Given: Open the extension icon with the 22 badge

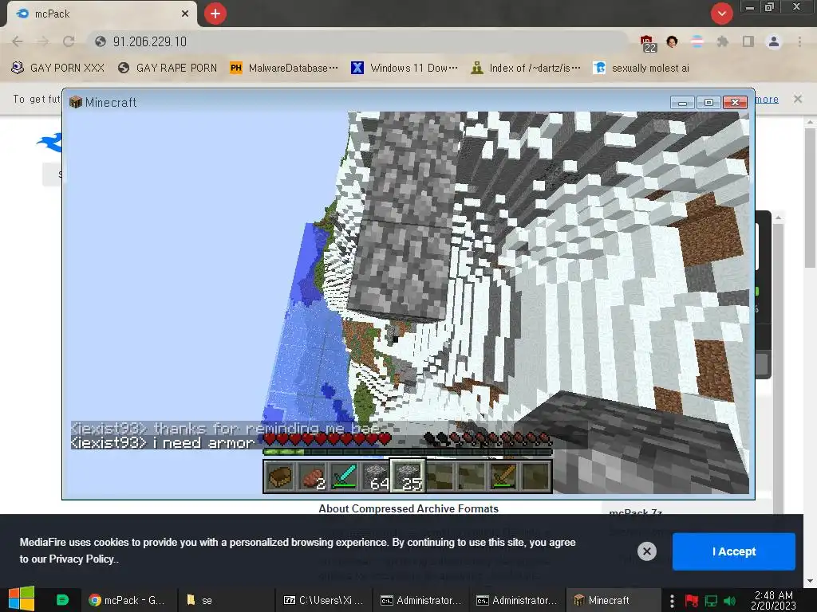Looking at the screenshot, I should pos(647,42).
